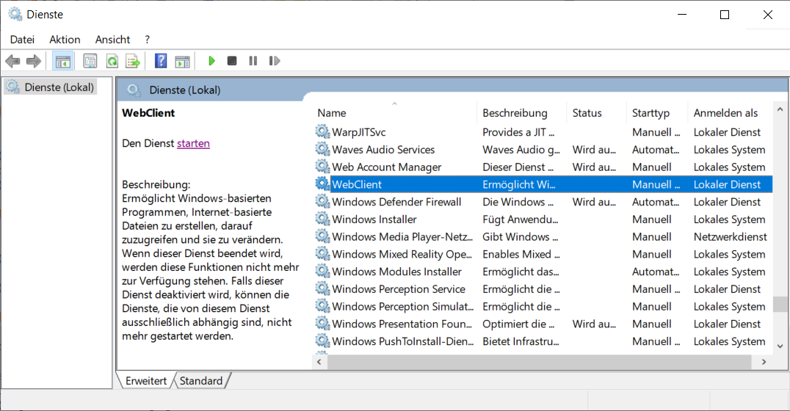Switch to the Standard tab
790x411 pixels.
tap(201, 381)
